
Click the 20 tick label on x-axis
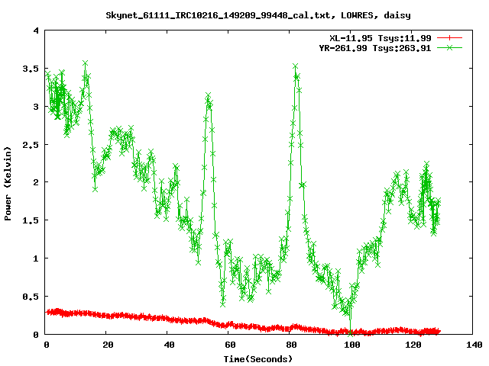(107, 345)
